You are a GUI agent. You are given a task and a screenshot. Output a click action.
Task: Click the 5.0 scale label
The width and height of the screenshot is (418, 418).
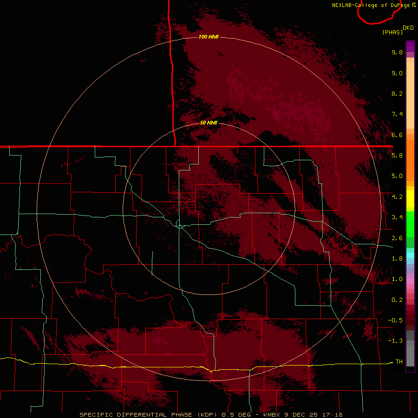pos(397,176)
